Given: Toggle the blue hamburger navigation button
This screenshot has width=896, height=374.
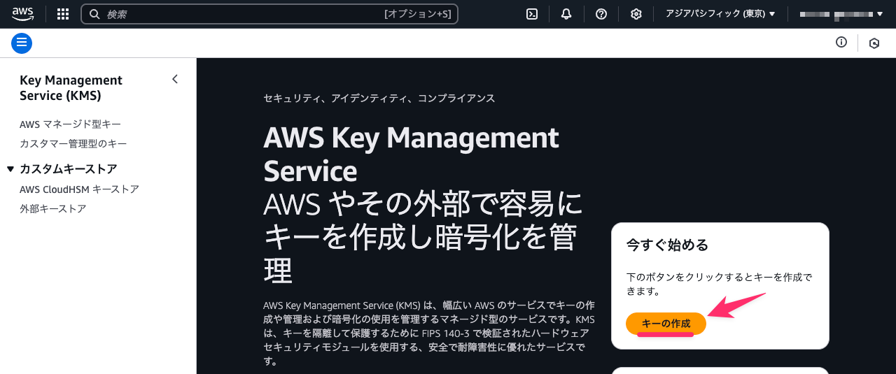Looking at the screenshot, I should [22, 43].
